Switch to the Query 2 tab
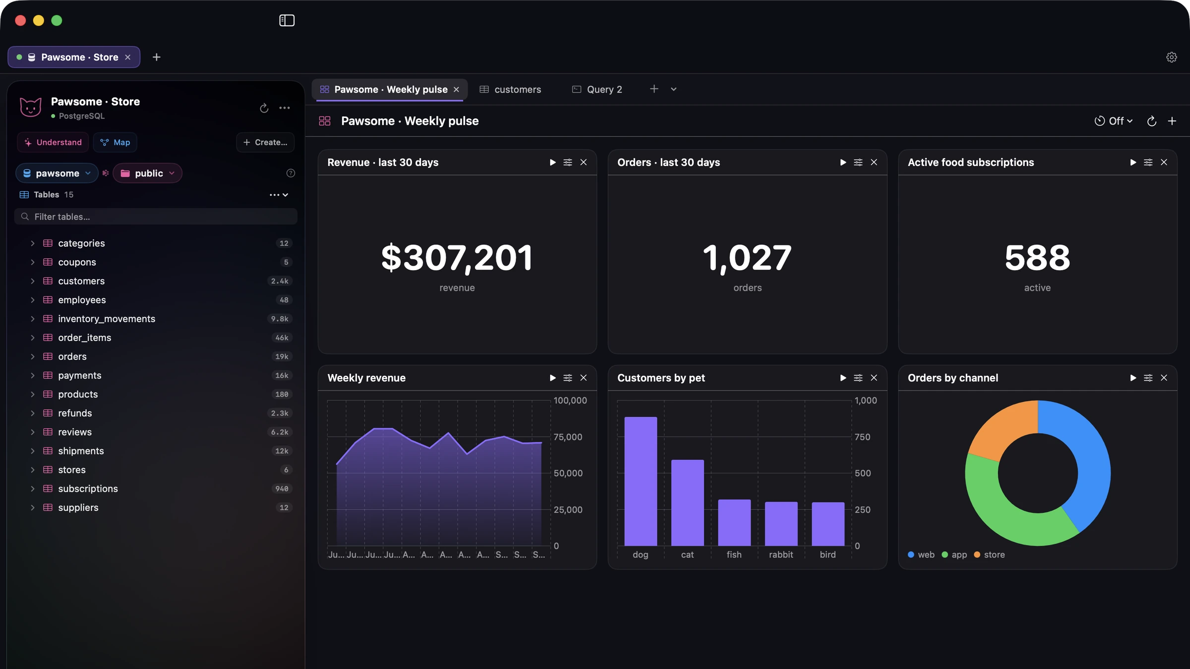This screenshot has height=669, width=1190. [x=597, y=89]
